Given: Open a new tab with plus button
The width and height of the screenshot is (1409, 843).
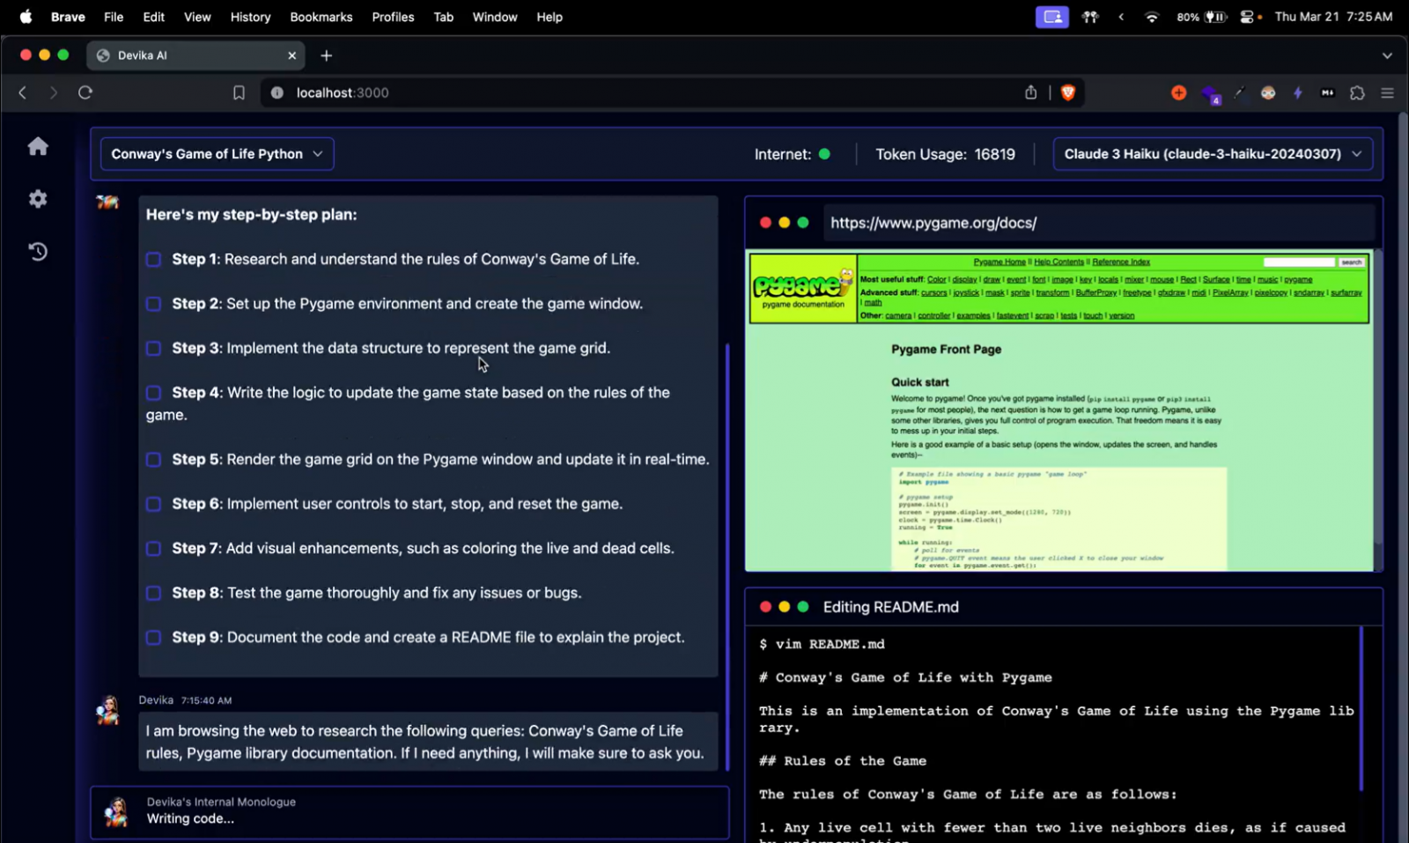Looking at the screenshot, I should coord(327,55).
